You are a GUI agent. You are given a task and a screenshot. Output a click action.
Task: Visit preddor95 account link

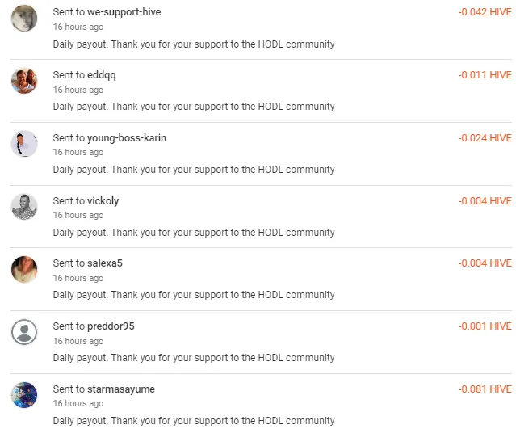[x=111, y=326]
